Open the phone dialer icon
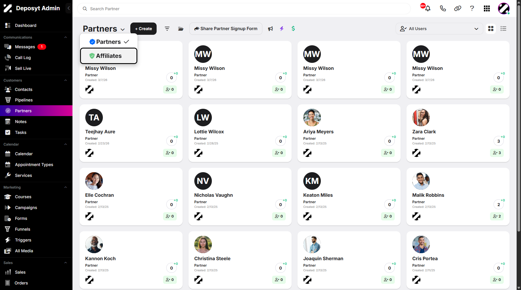 [x=443, y=8]
